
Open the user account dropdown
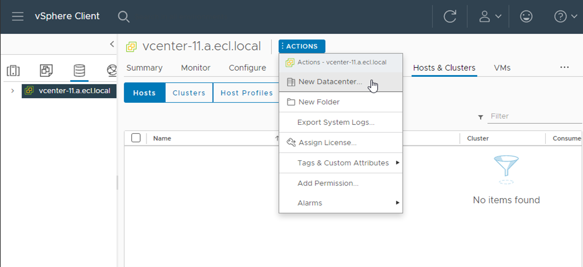tap(490, 16)
